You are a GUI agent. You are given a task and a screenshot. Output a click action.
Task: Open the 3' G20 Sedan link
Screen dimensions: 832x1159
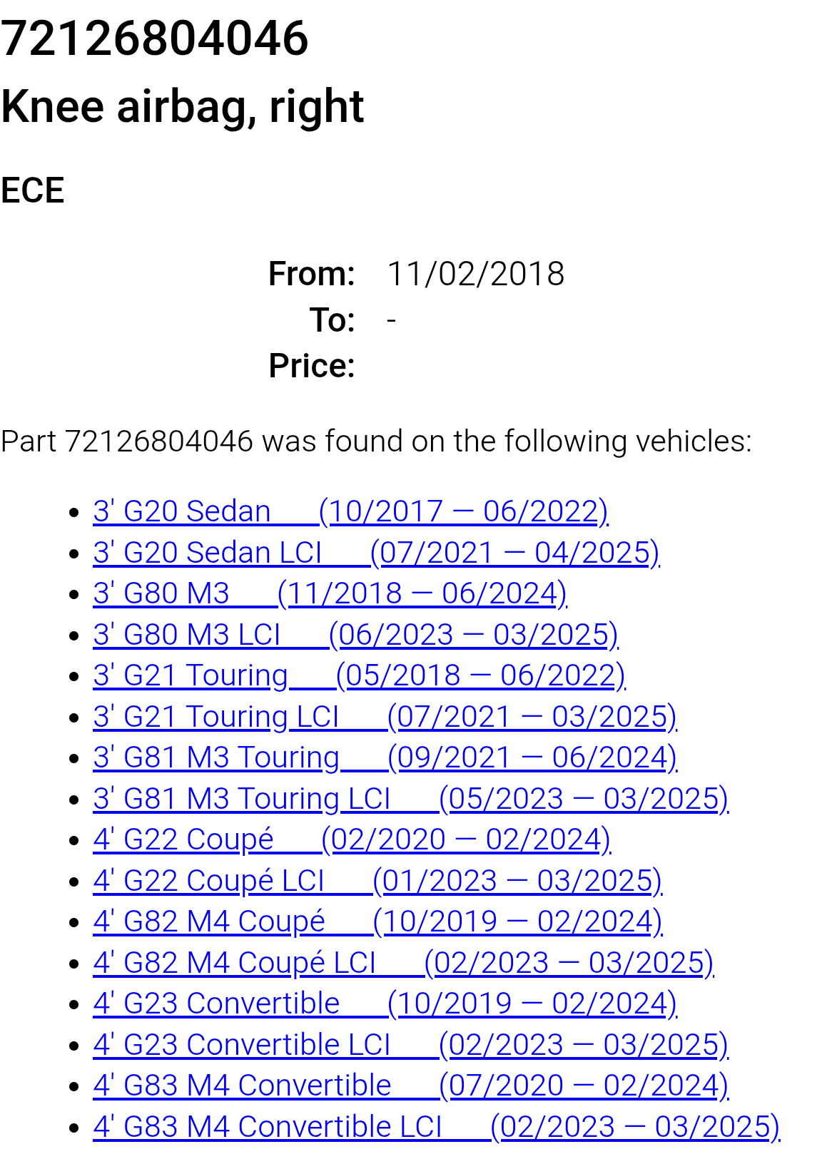click(350, 511)
